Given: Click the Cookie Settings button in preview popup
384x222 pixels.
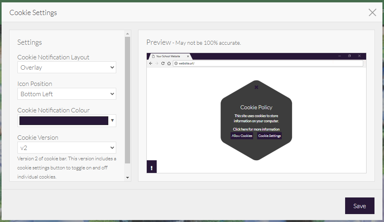Looking at the screenshot, I should tap(269, 136).
